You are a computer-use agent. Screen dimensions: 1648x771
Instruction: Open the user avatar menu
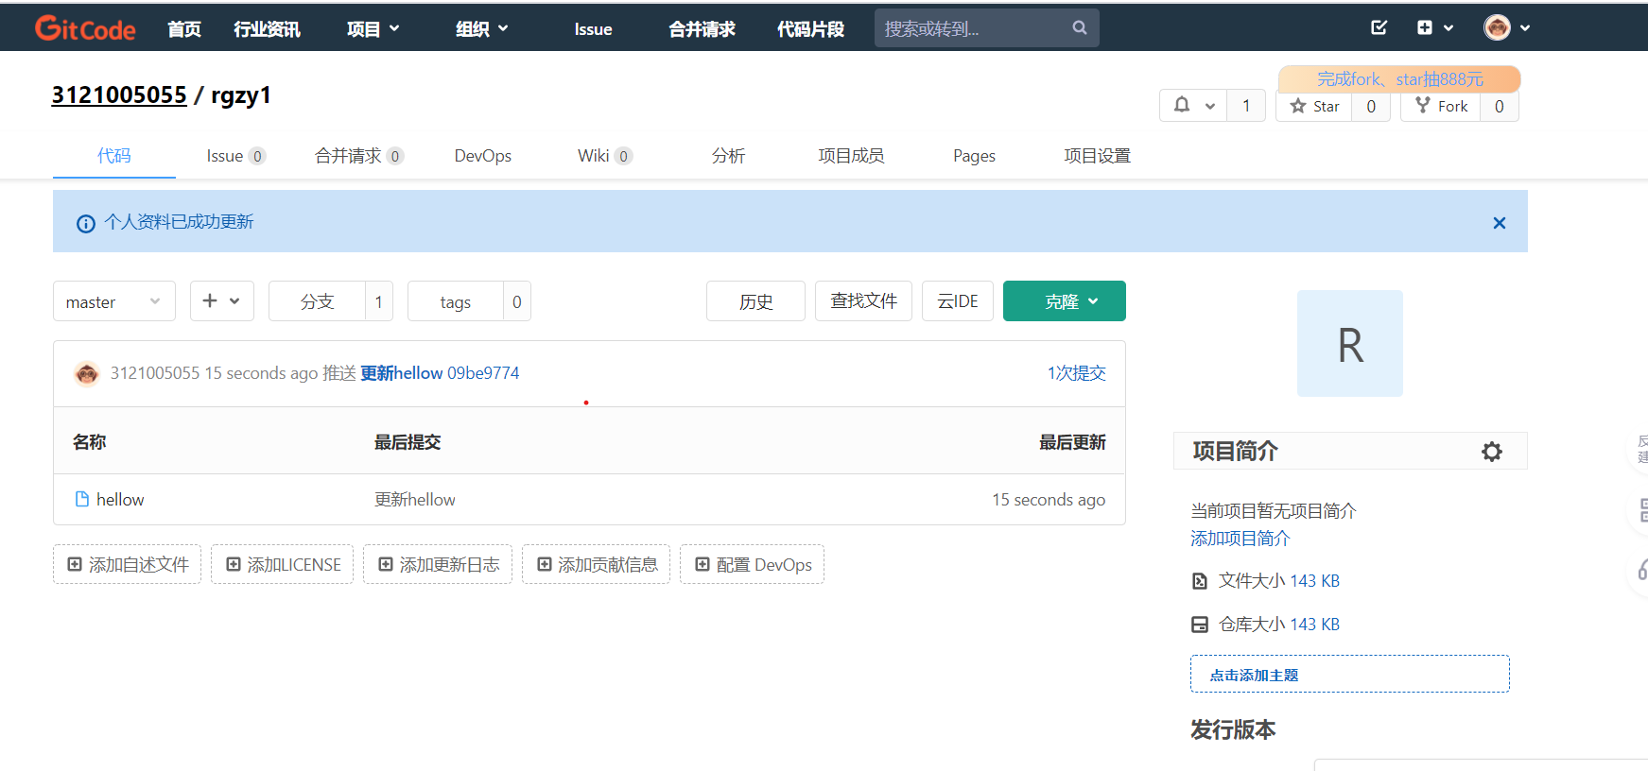pyautogui.click(x=1505, y=27)
